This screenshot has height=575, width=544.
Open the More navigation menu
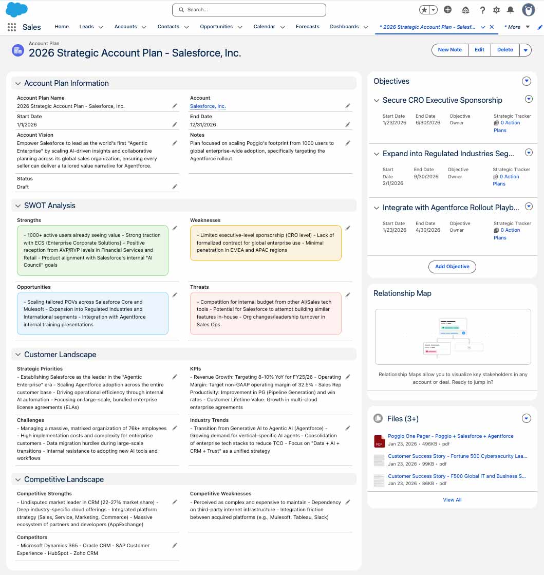click(517, 27)
